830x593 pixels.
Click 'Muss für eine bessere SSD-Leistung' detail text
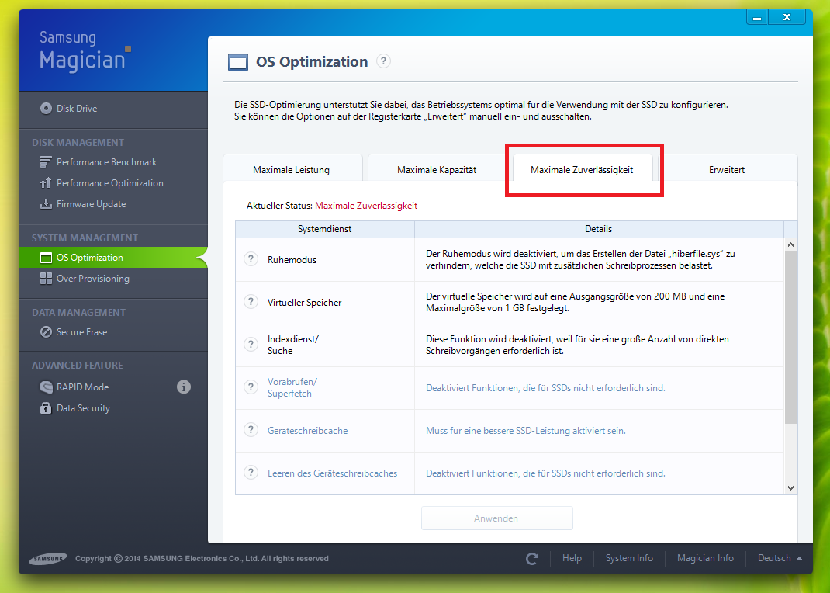[x=526, y=431]
